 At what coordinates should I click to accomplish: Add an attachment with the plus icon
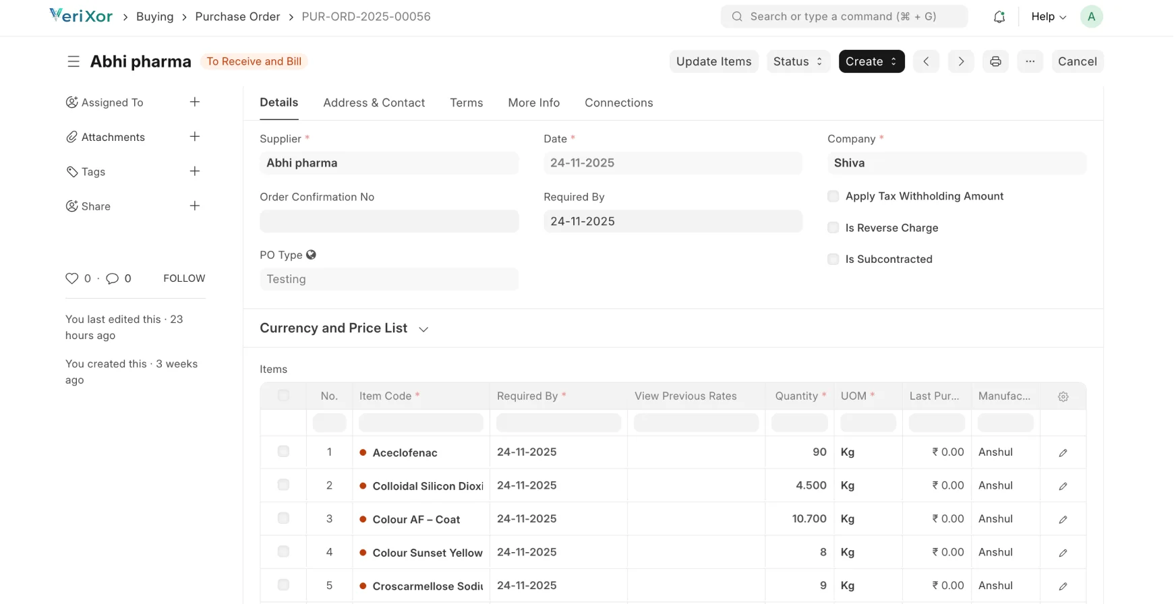tap(195, 137)
